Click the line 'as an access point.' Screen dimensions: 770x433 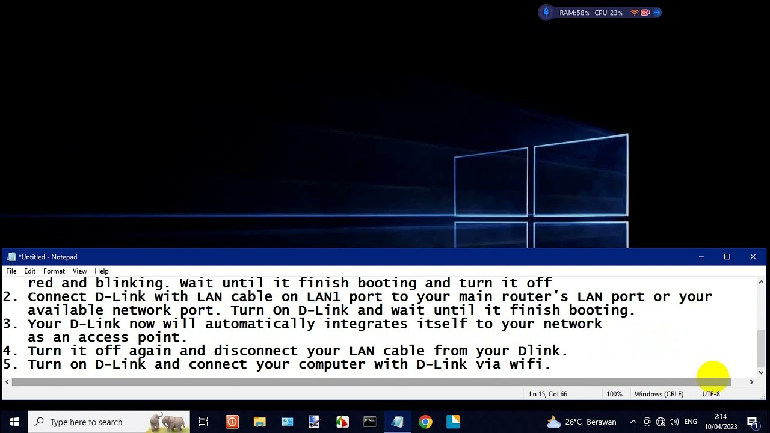pos(107,337)
